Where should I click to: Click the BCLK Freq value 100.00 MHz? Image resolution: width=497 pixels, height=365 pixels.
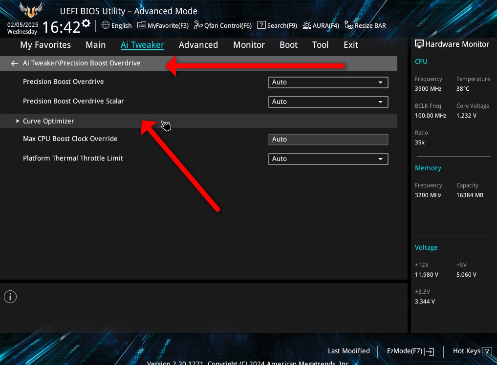[x=431, y=116]
